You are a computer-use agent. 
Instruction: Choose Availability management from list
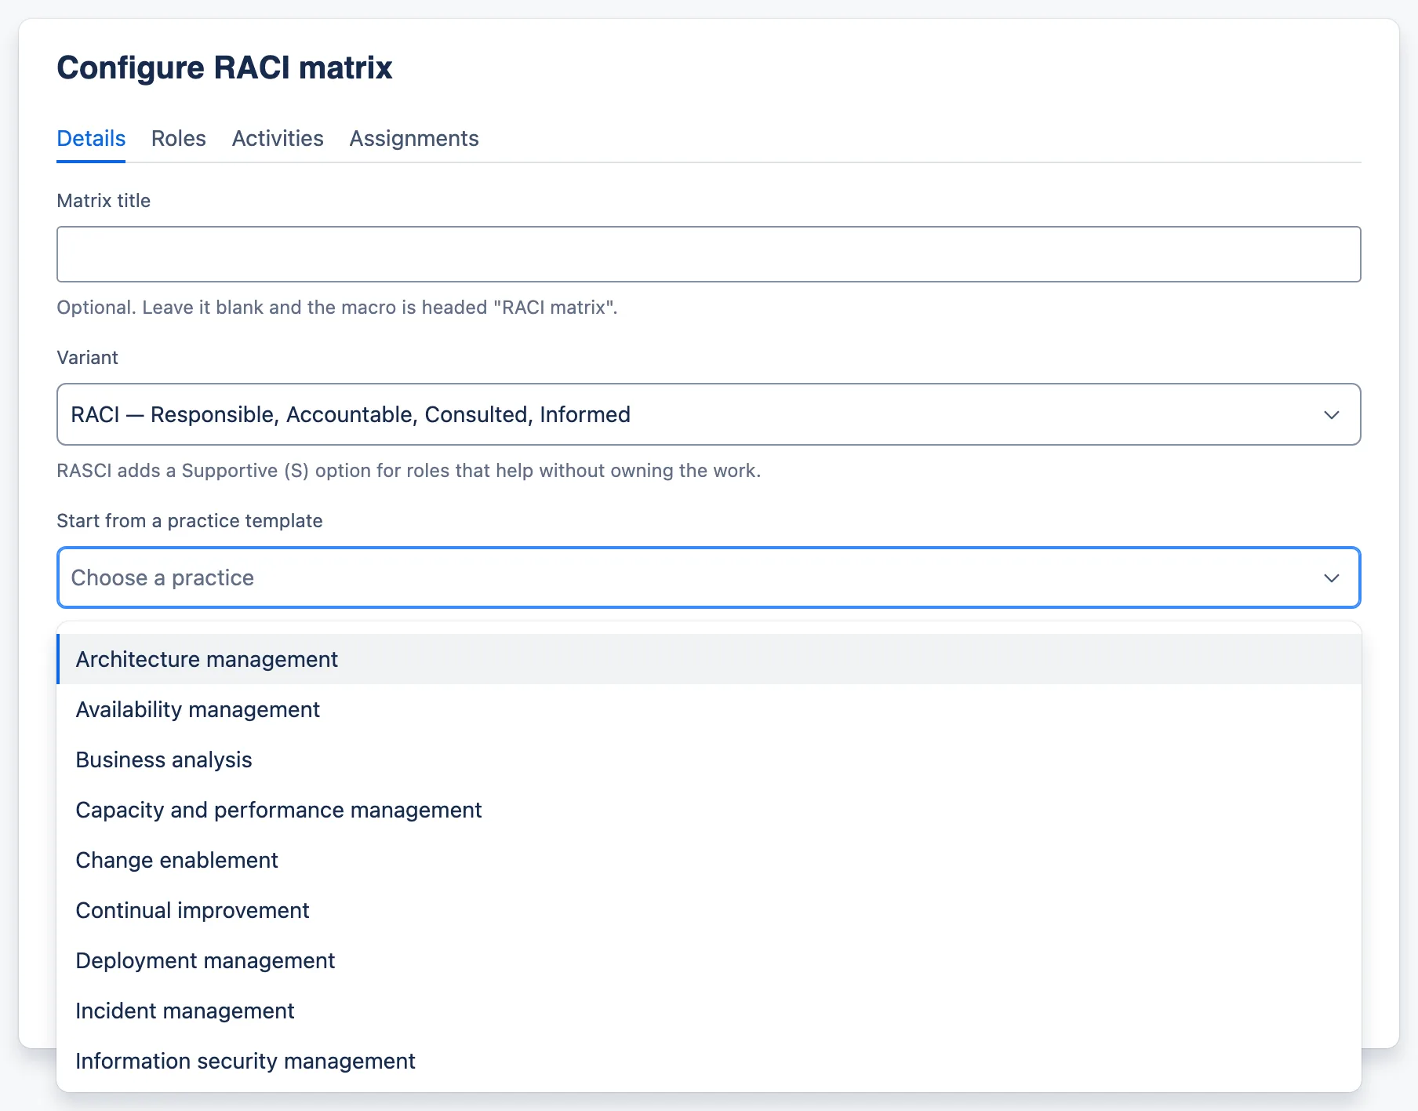(x=709, y=709)
